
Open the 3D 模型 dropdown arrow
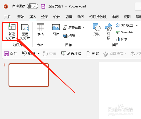click(137, 25)
